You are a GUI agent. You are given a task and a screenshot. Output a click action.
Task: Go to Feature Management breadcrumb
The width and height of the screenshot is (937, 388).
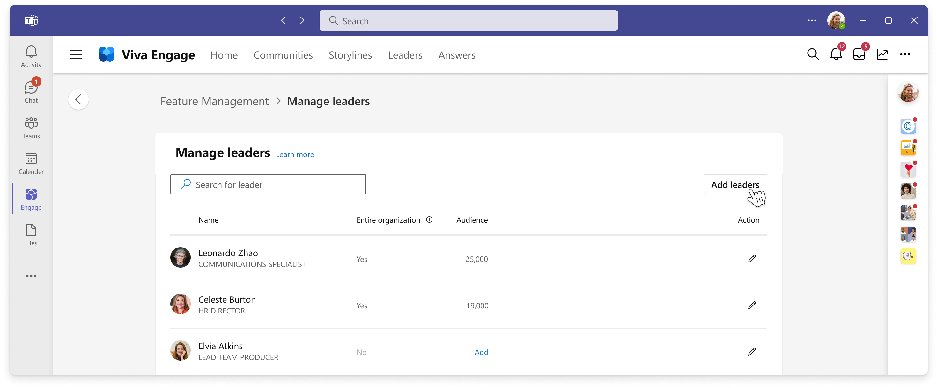click(215, 101)
